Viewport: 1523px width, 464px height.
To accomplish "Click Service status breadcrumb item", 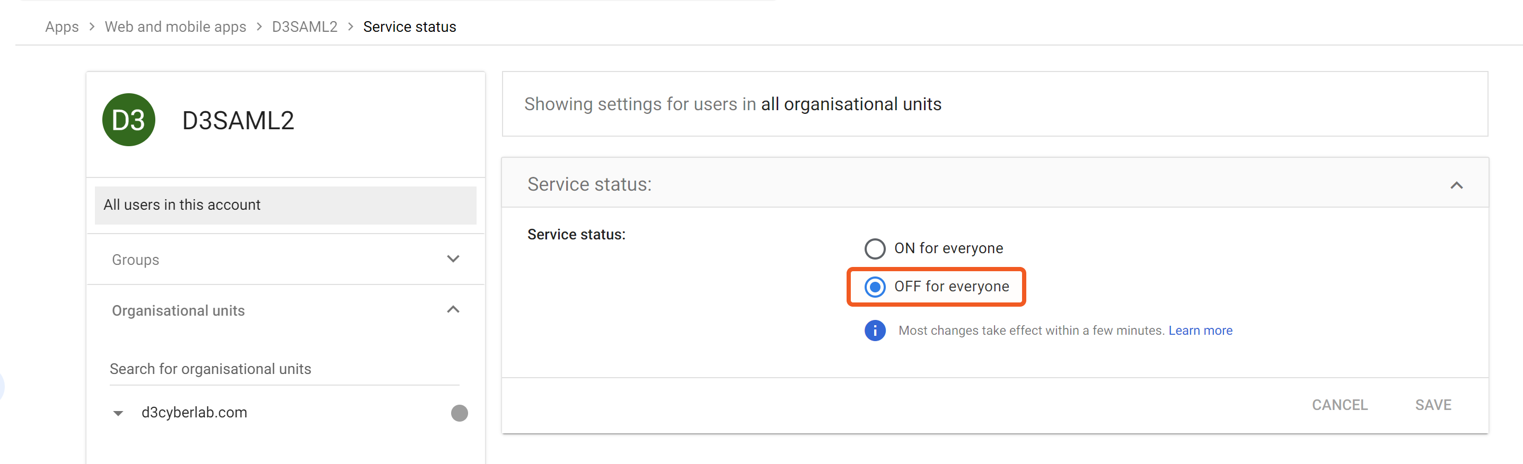I will 409,26.
